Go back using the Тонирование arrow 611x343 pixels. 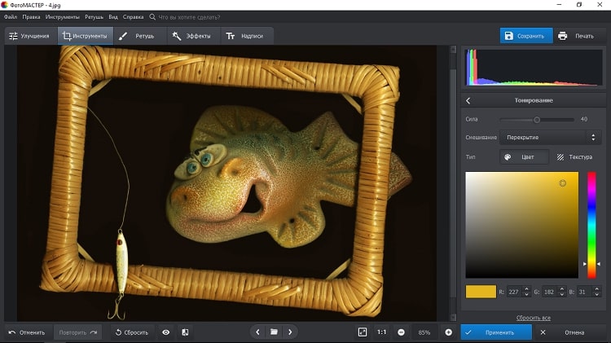[468, 100]
